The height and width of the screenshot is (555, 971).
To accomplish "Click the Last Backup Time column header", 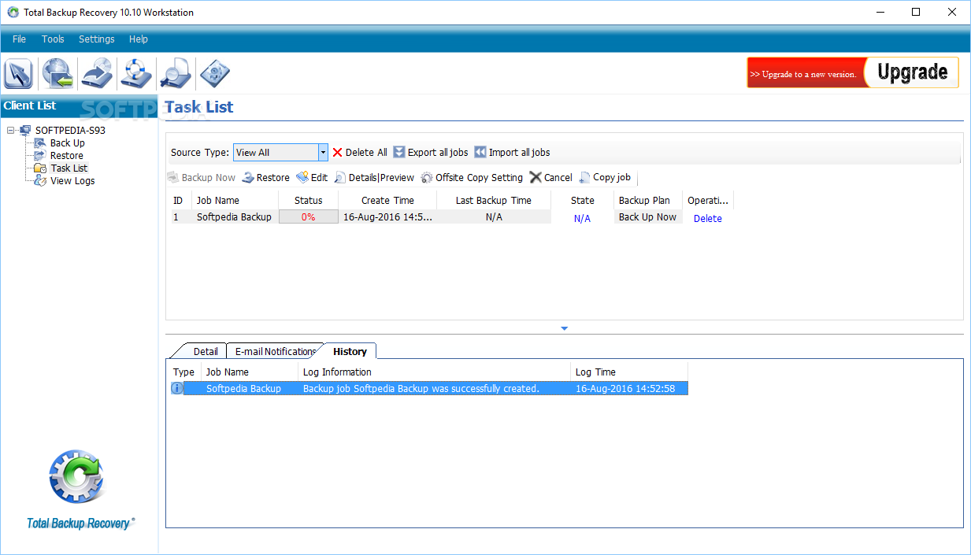I will coord(494,200).
